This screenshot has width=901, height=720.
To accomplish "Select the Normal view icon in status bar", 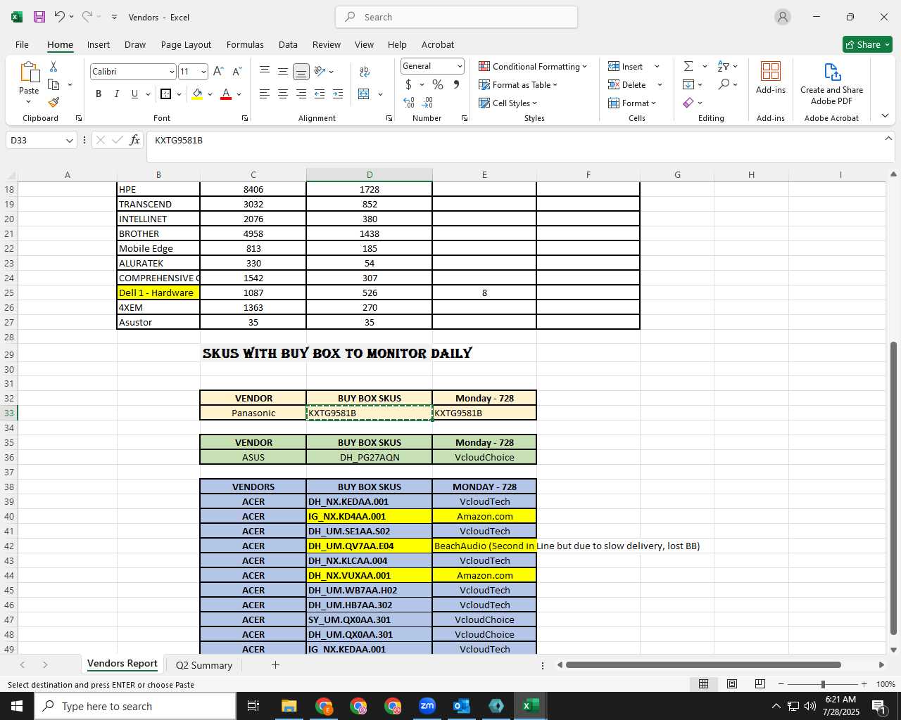I will tap(703, 684).
